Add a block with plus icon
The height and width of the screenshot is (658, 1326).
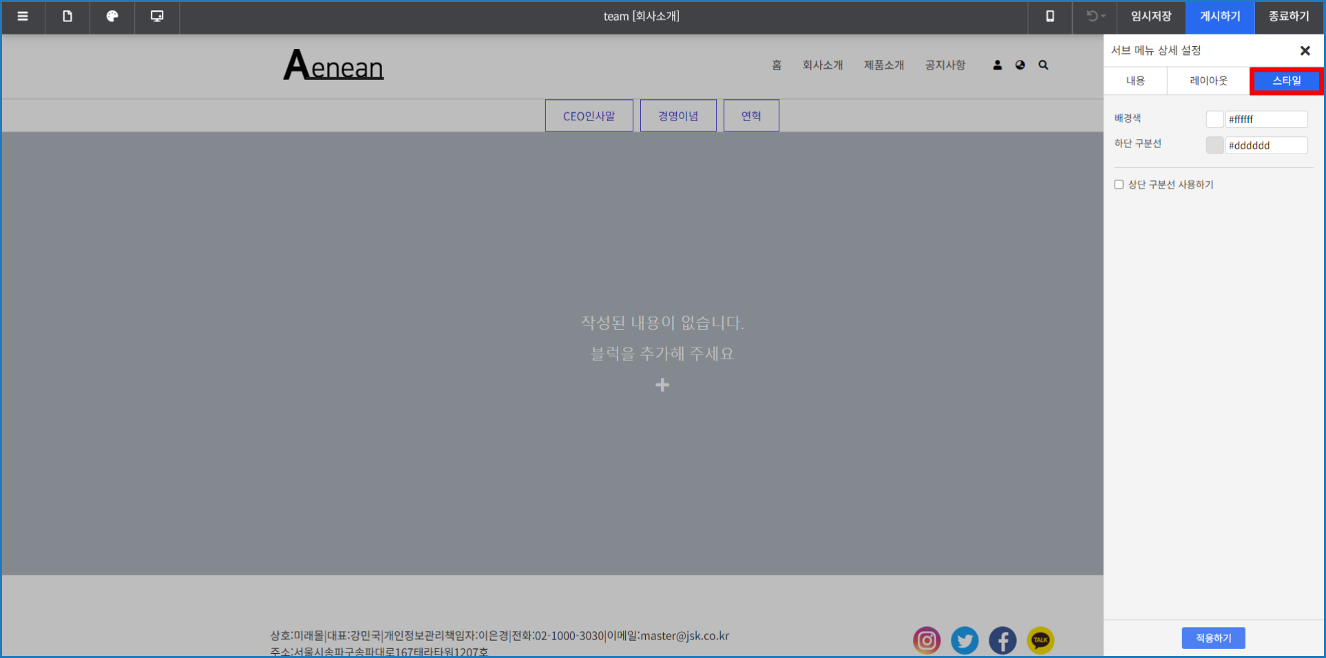pos(662,385)
